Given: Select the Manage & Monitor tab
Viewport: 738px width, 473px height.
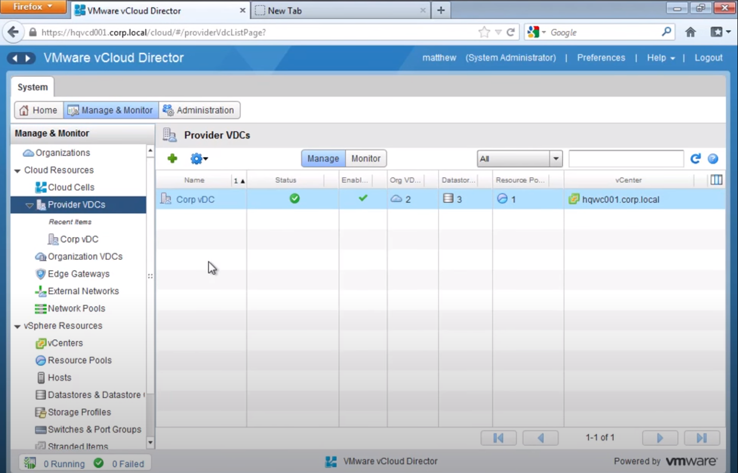Looking at the screenshot, I should tap(111, 110).
